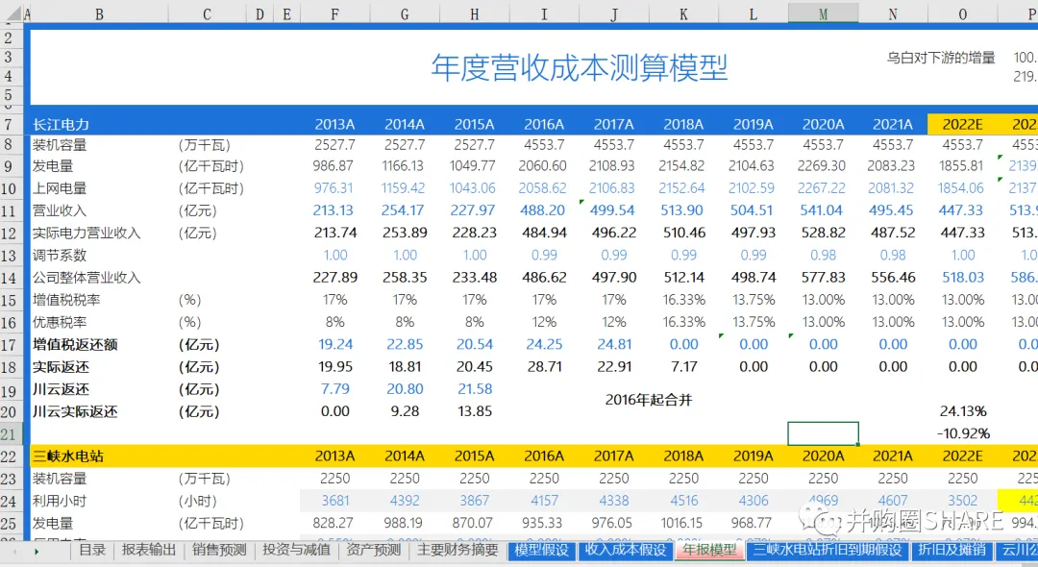Open the 资产预测 sheet tab
The width and height of the screenshot is (1038, 567).
tap(373, 550)
